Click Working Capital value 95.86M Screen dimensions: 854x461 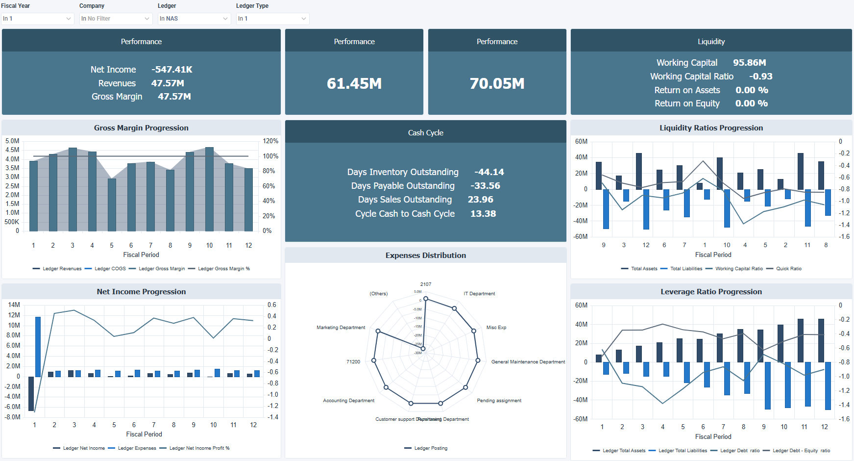(750, 63)
